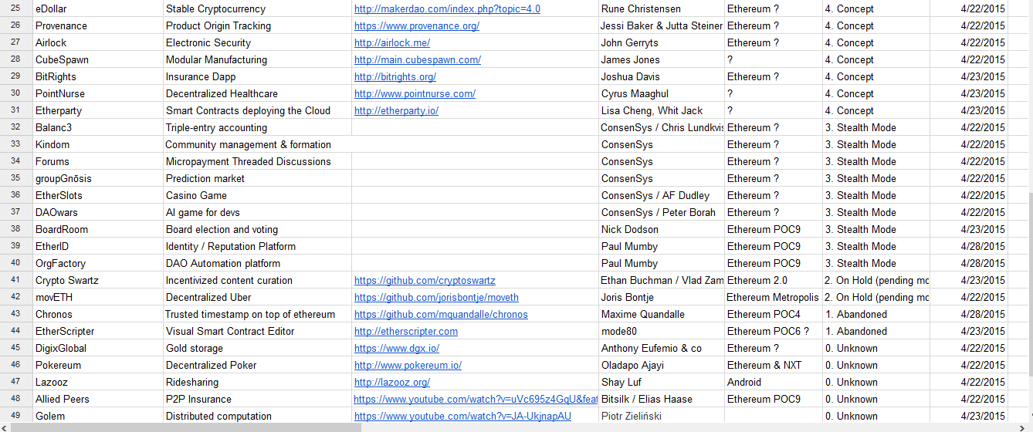Screen dimensions: 1033x432
Task: Select the PointNurse name cell
Action: click(x=98, y=94)
